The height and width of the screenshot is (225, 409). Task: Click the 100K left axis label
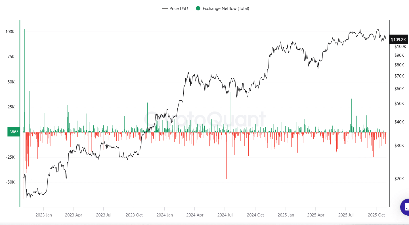pos(10,32)
